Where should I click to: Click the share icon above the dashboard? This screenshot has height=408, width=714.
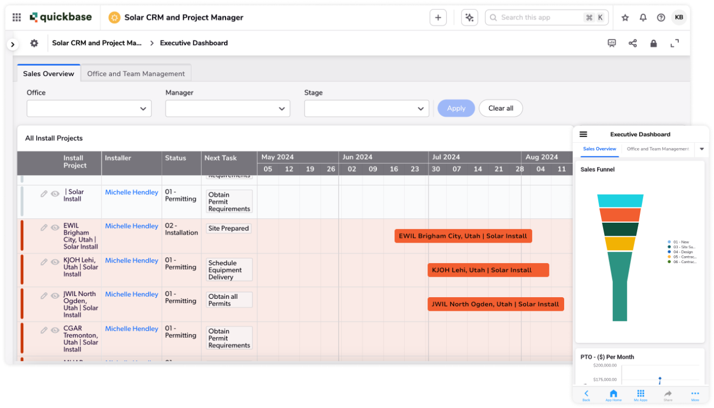click(632, 43)
